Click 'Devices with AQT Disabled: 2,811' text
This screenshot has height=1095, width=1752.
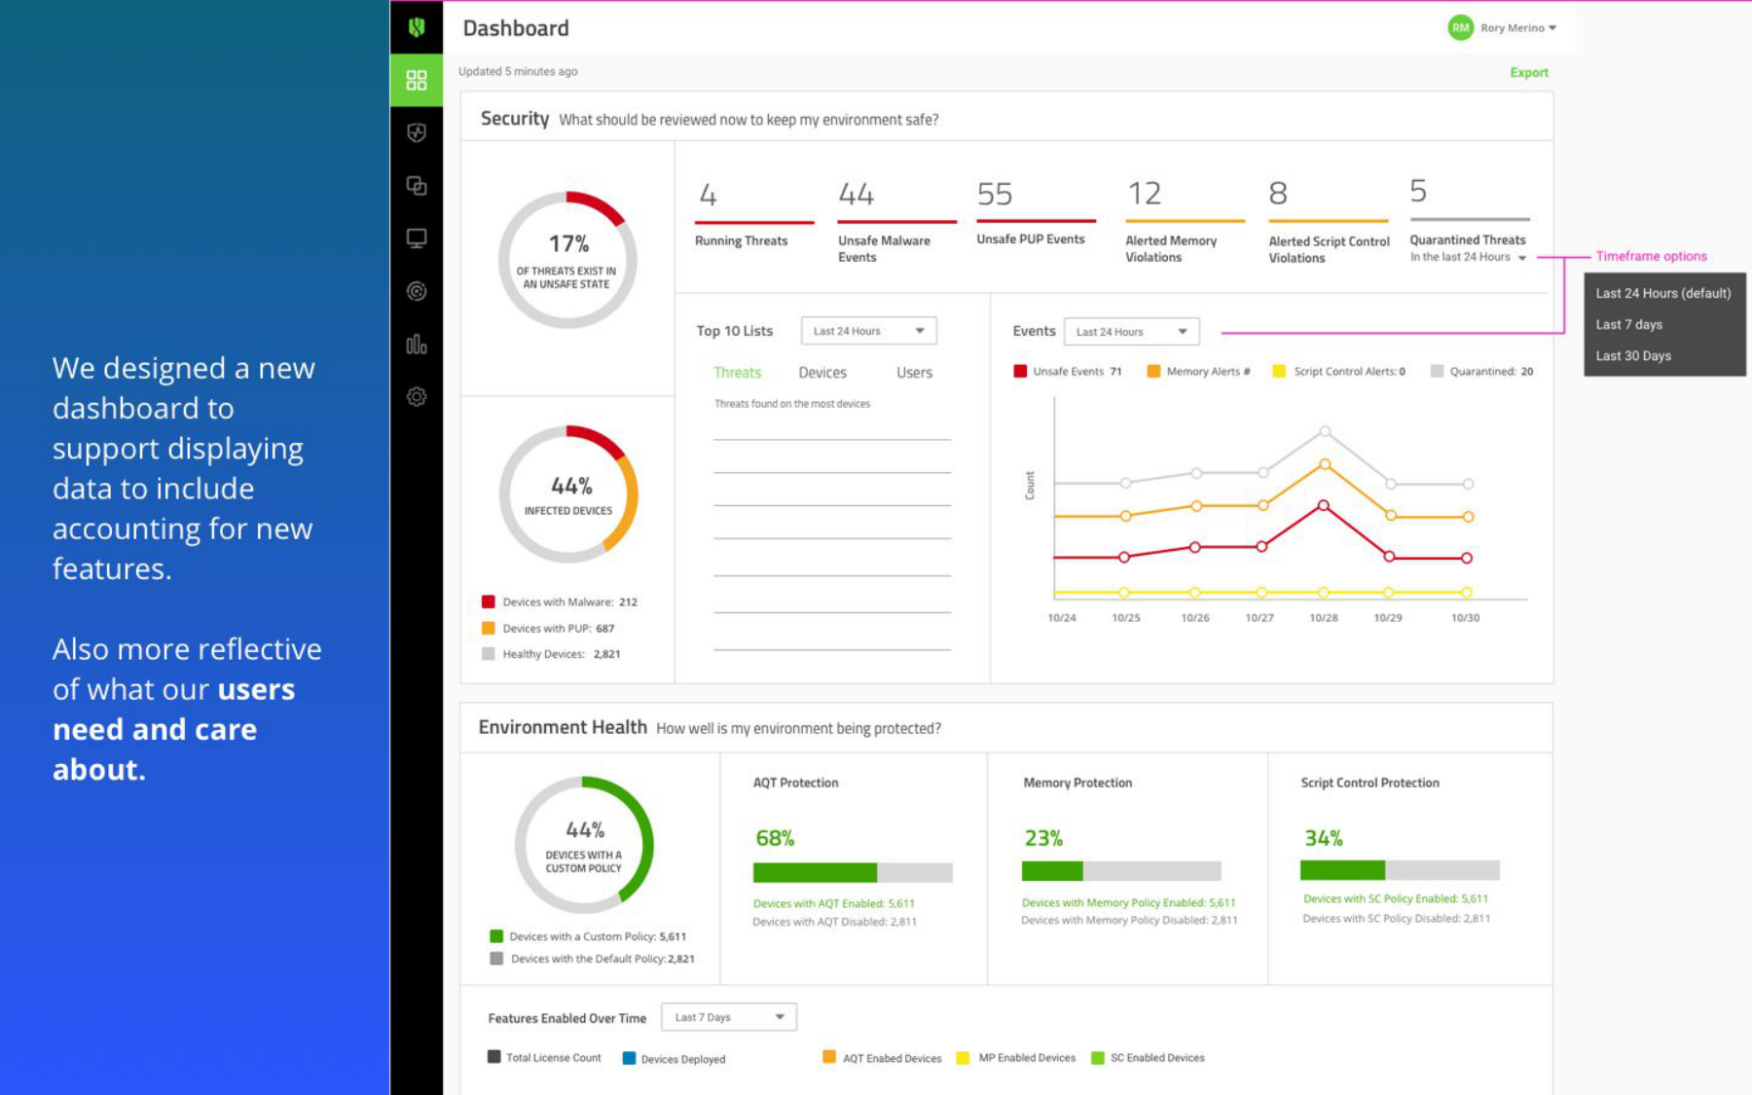[x=834, y=922]
